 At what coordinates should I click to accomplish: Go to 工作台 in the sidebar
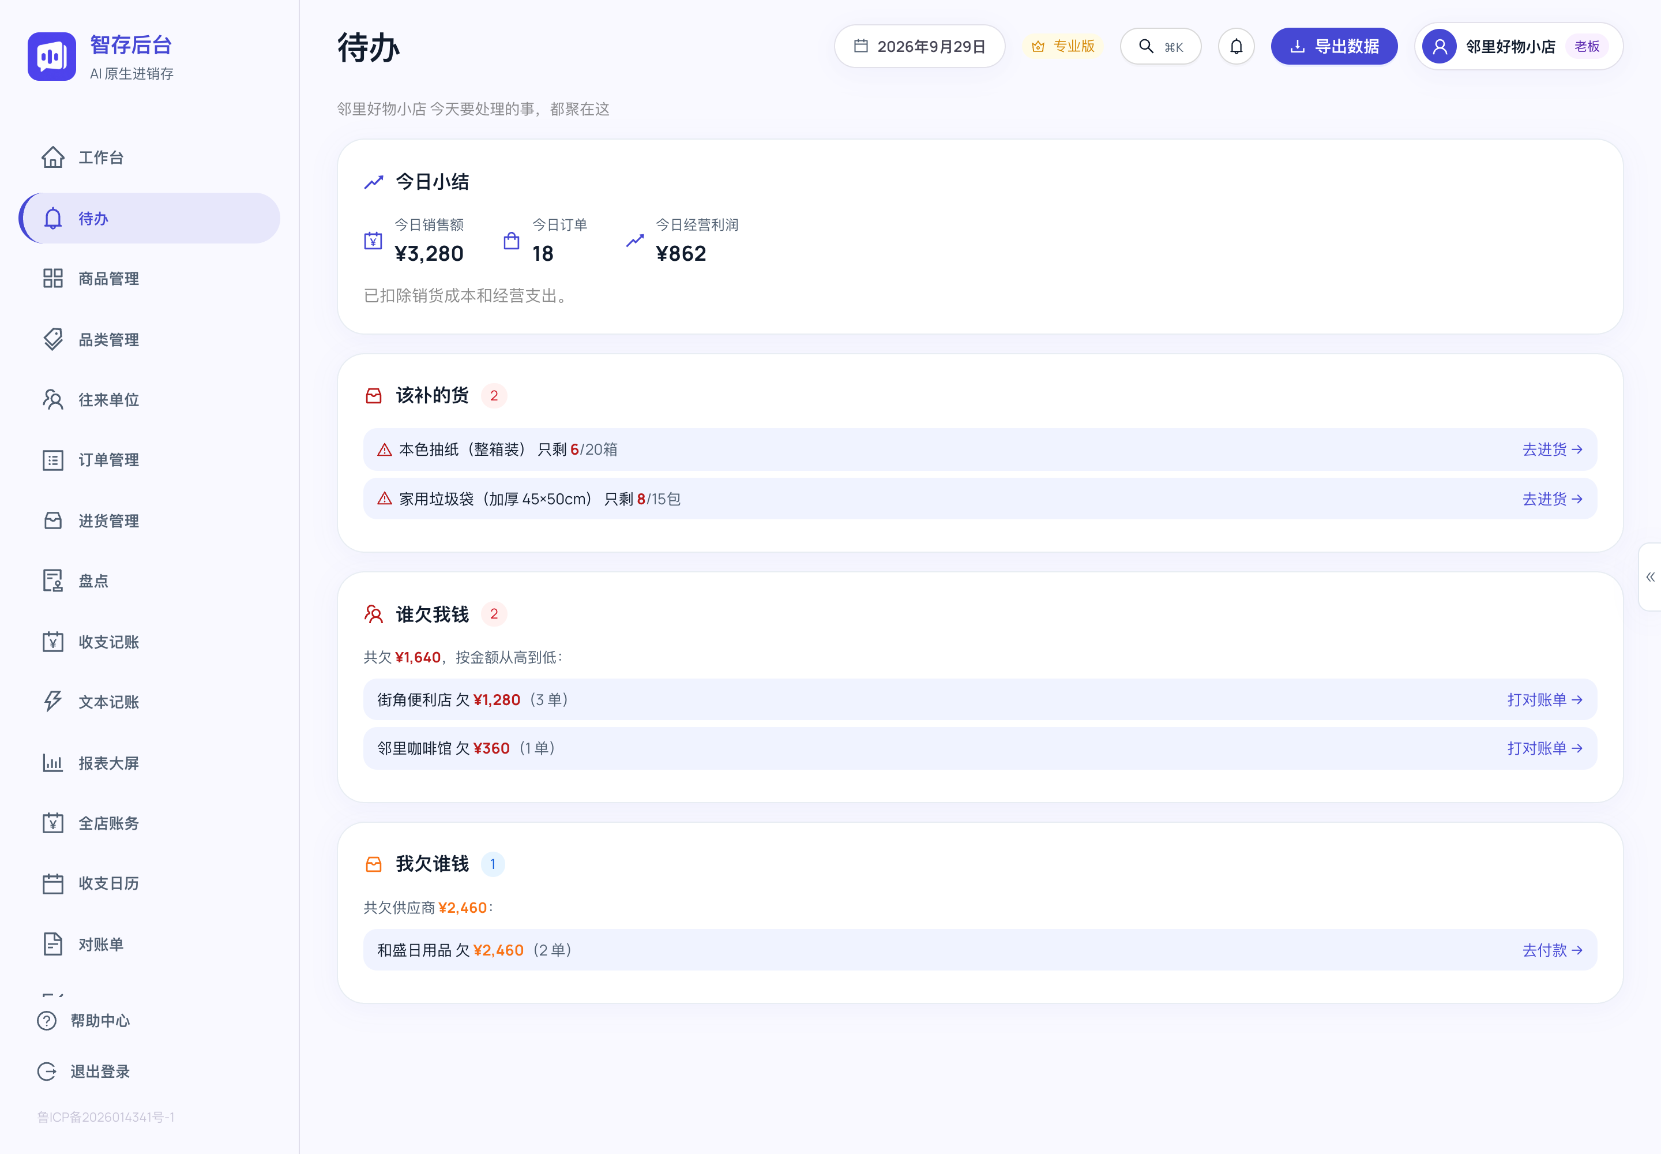149,158
